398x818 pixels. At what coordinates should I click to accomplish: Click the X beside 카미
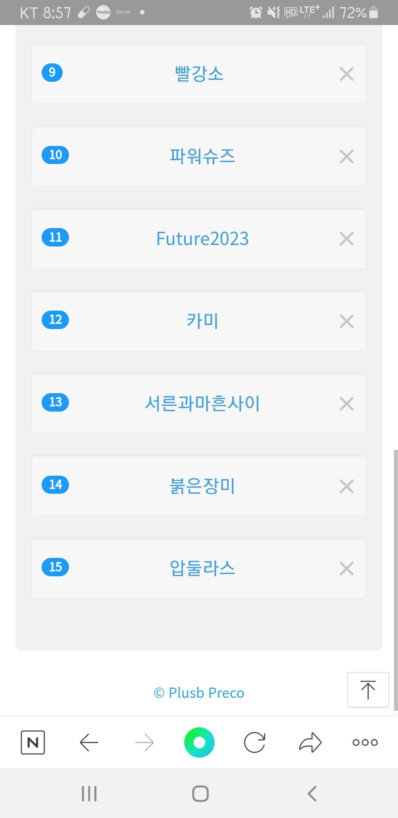click(346, 321)
